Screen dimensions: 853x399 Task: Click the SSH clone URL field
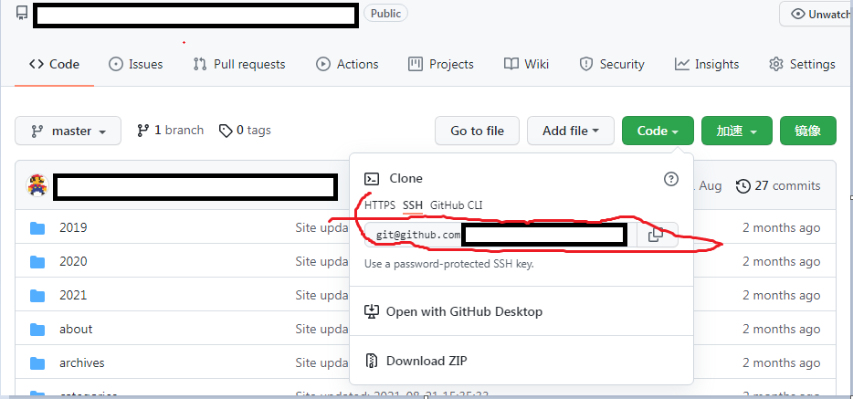coord(500,235)
